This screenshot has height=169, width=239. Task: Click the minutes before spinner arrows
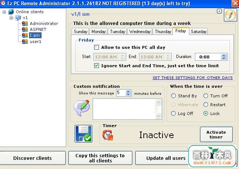tap(128, 93)
